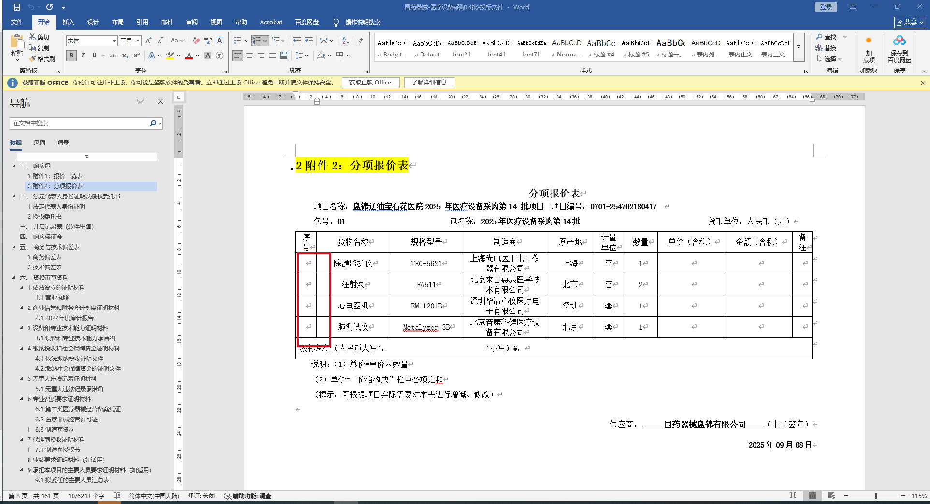Toggle Underline formatting
This screenshot has height=504, width=930.
(94, 56)
